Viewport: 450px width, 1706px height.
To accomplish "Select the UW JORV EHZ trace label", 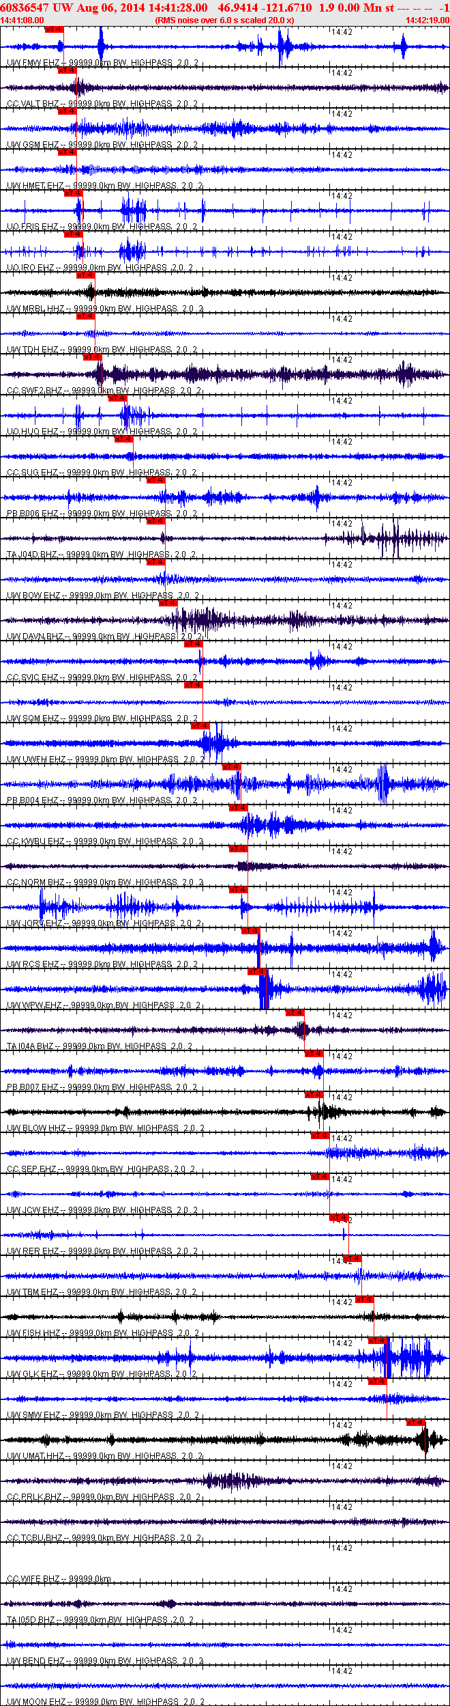I will tap(104, 923).
